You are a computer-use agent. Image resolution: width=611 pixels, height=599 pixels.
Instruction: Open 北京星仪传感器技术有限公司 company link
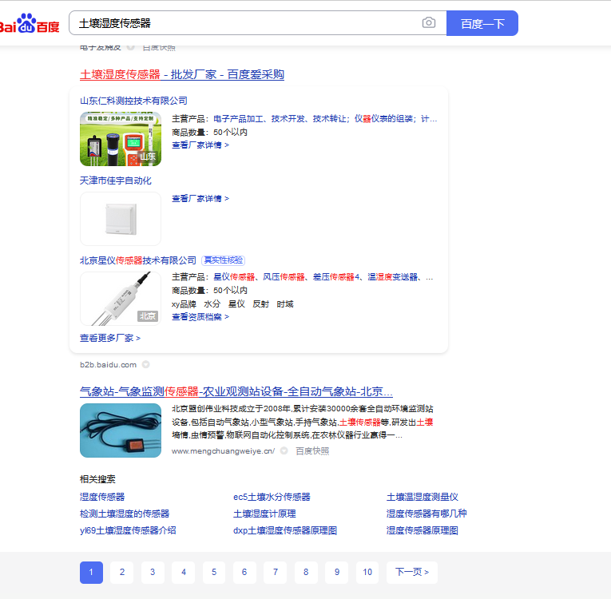138,260
